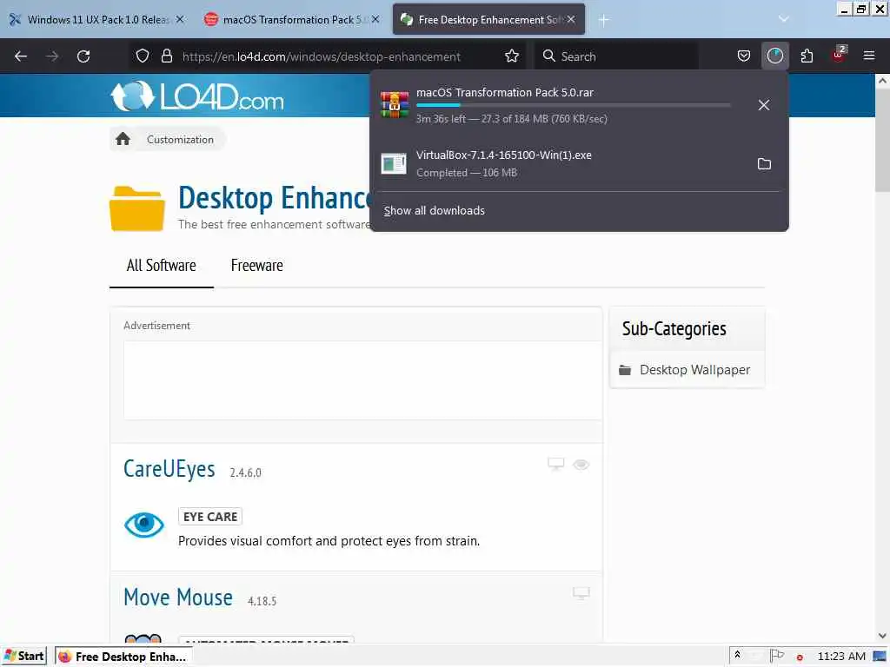The width and height of the screenshot is (890, 667).
Task: Open the Customization breadcrumb link
Action: point(180,140)
